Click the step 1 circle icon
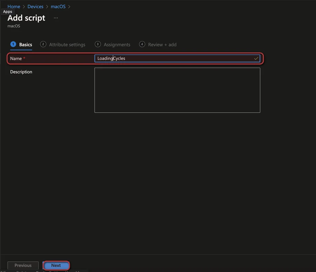This screenshot has width=316, height=272. (x=13, y=44)
